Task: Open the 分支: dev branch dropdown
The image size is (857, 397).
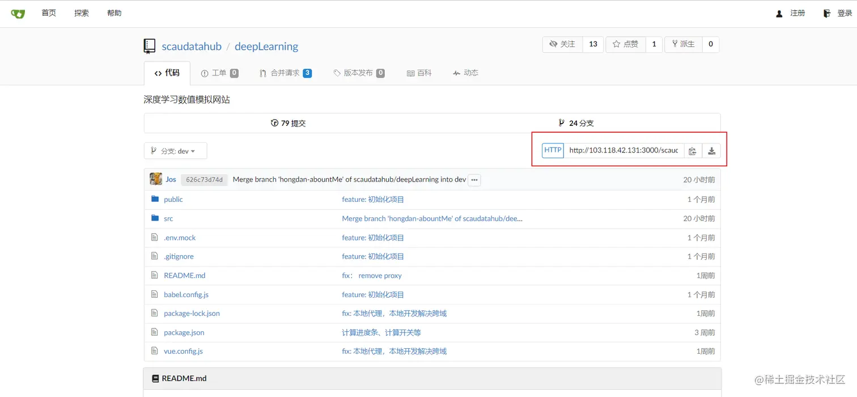Action: pos(176,151)
